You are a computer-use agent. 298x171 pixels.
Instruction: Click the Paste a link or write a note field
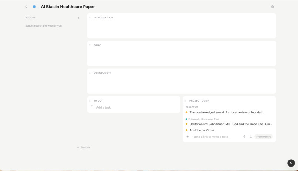(210, 137)
